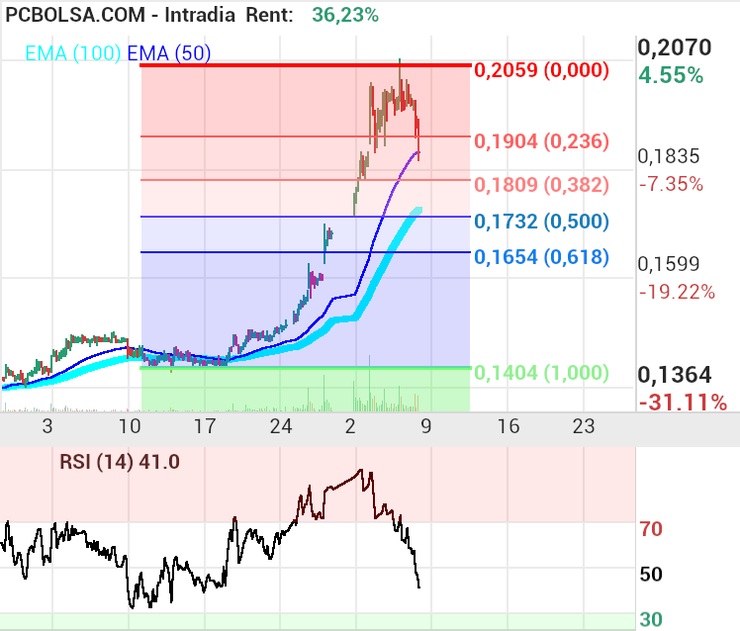
Task: Click the green Fibonacci zone at chart bottom
Action: (x=305, y=391)
